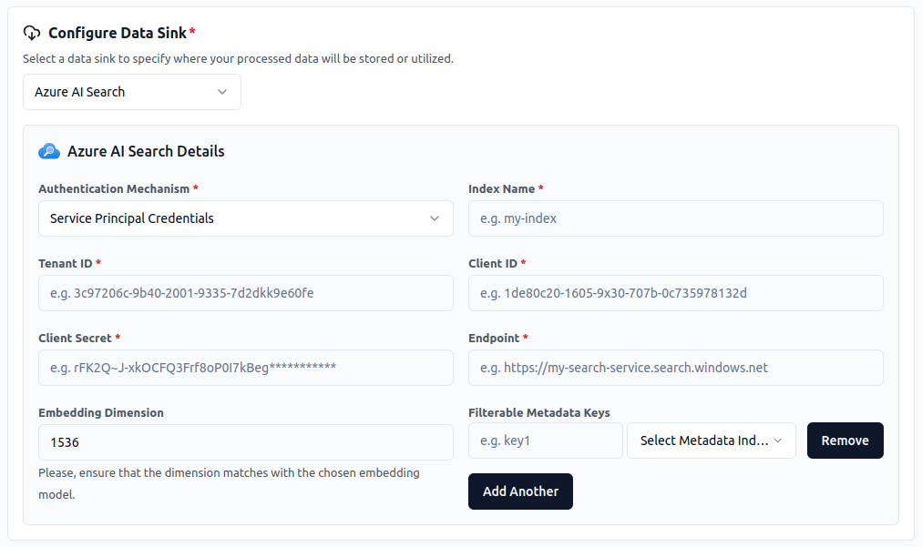922x547 pixels.
Task: Click the Azure AI Search Details heading
Action: pos(146,151)
